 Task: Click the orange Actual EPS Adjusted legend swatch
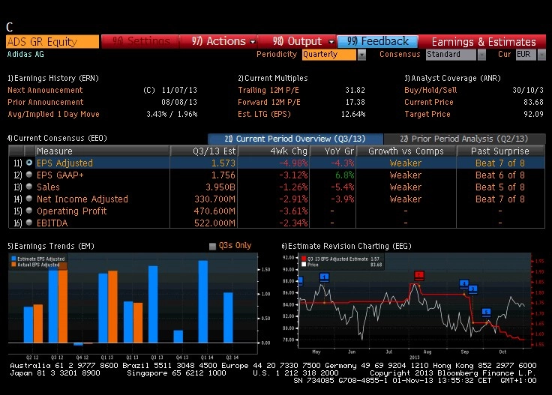(x=13, y=265)
